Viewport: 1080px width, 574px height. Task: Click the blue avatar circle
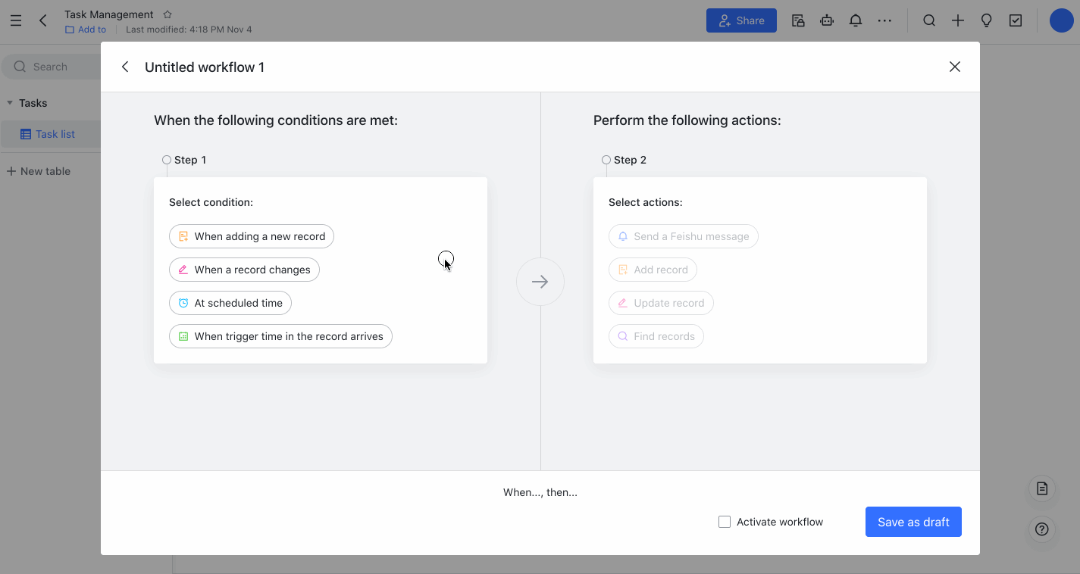click(1060, 20)
